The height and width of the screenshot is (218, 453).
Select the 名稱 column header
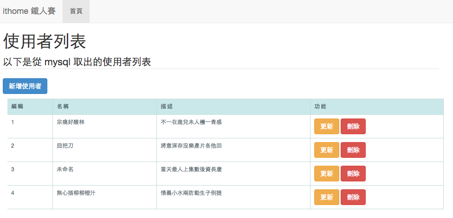[x=63, y=106]
